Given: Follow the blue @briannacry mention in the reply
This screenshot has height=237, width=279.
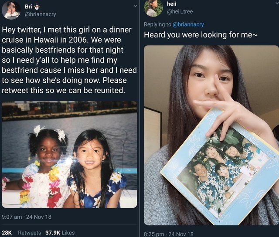Looking at the screenshot, I should tap(188, 24).
